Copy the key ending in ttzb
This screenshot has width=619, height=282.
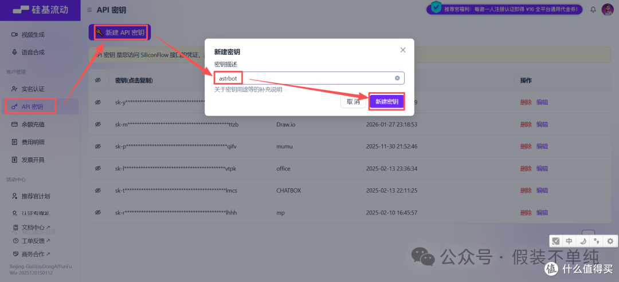[x=177, y=125]
